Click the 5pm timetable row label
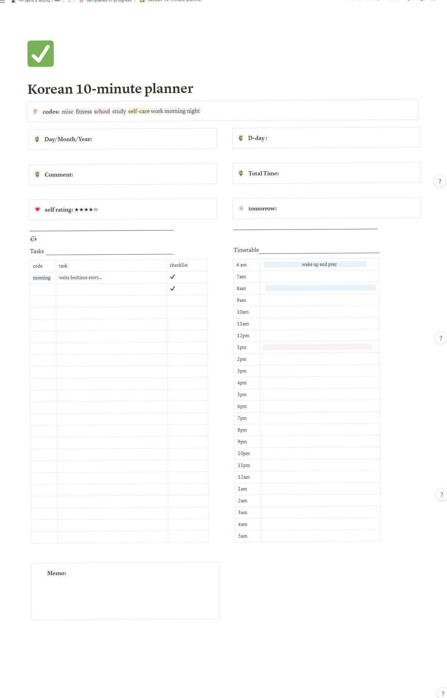The width and height of the screenshot is (447, 698). (242, 394)
